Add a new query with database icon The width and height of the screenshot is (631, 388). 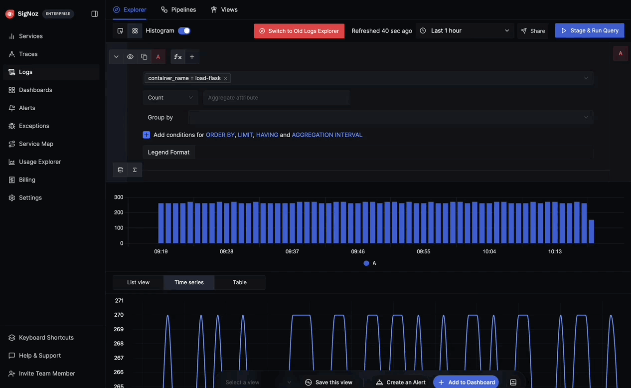[x=120, y=170]
